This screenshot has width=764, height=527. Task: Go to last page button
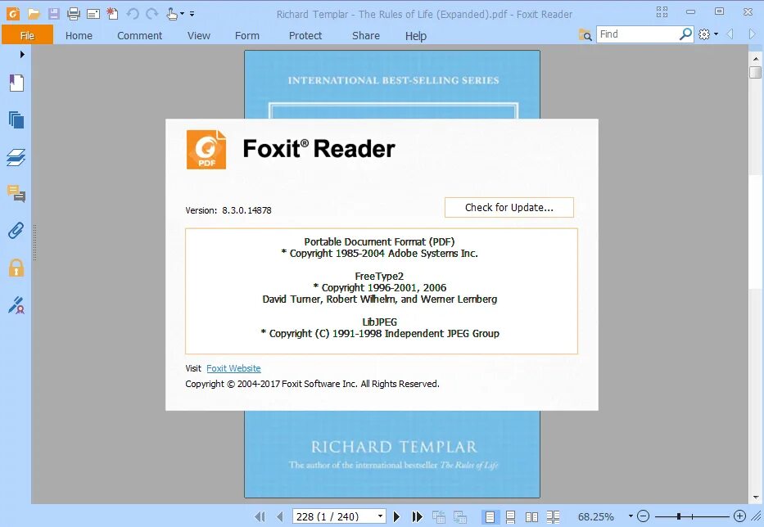tap(417, 516)
